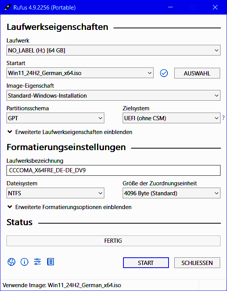Click the Laufwerksbezeichnung text field
Viewport: 227px width, 291px height.
[113, 170]
